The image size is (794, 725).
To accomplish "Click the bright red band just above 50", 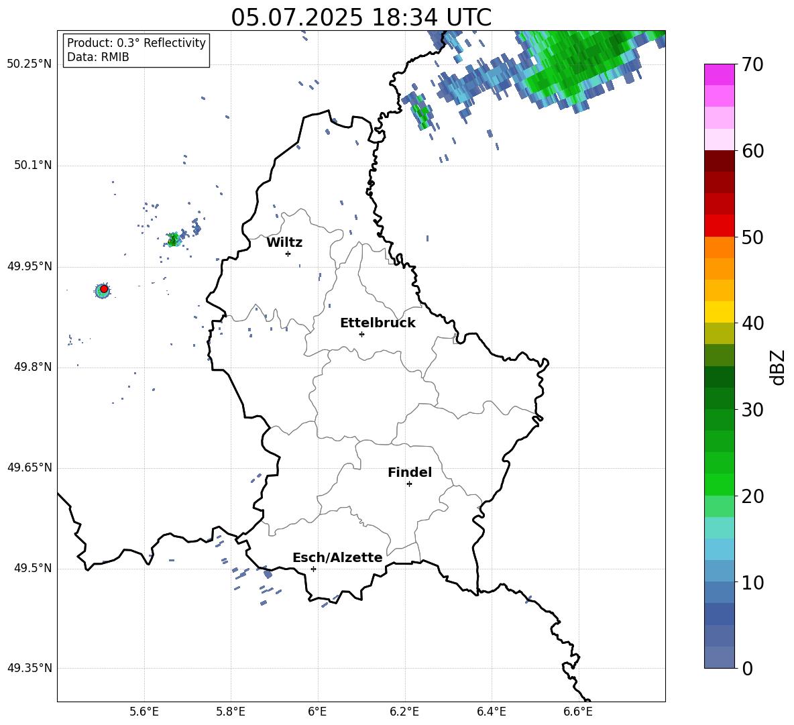I will click(719, 226).
